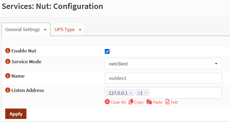Click the info icon beside Service Mode

(x=8, y=62)
